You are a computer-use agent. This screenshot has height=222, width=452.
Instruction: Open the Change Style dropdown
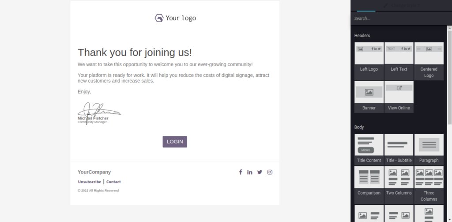pyautogui.click(x=401, y=5)
